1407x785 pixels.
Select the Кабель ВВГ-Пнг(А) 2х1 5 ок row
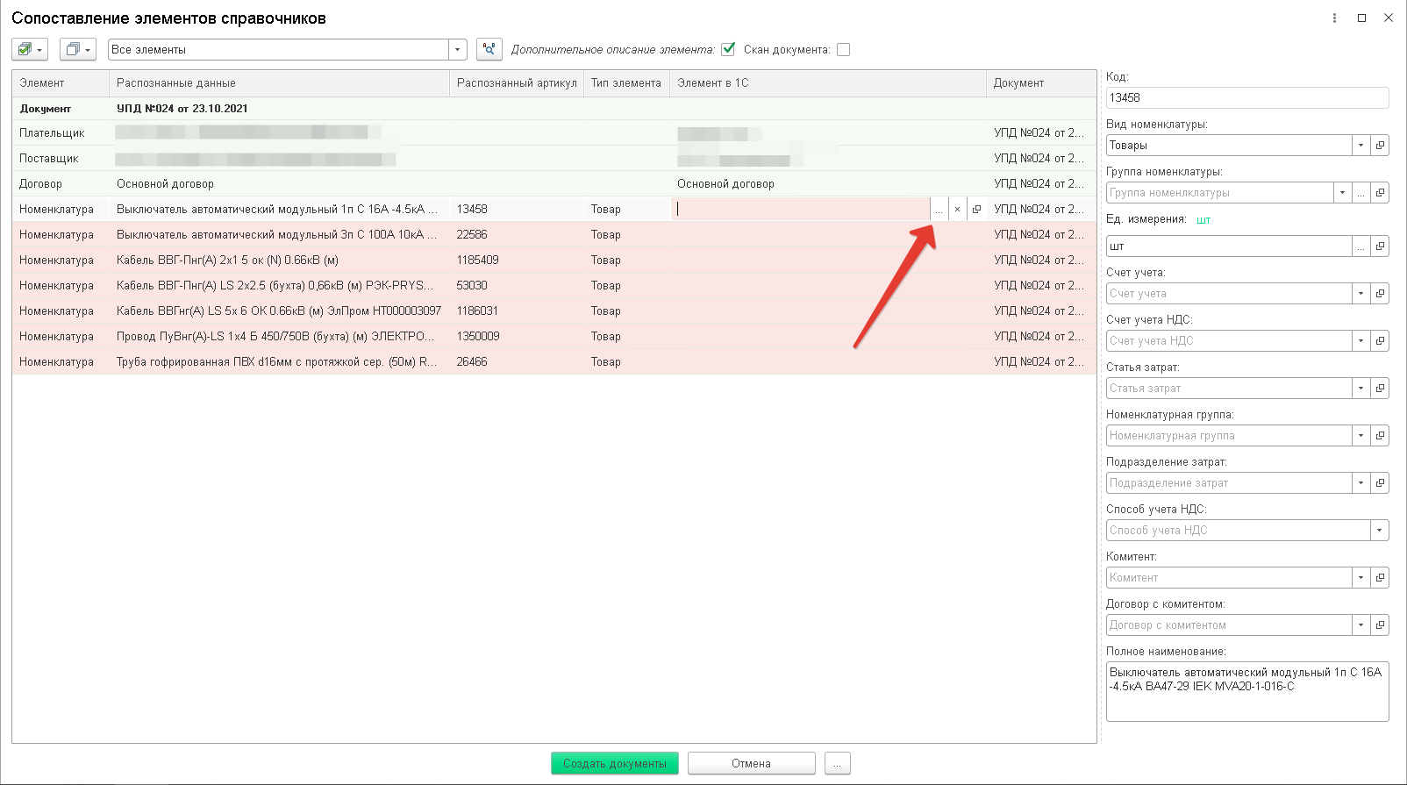[554, 260]
